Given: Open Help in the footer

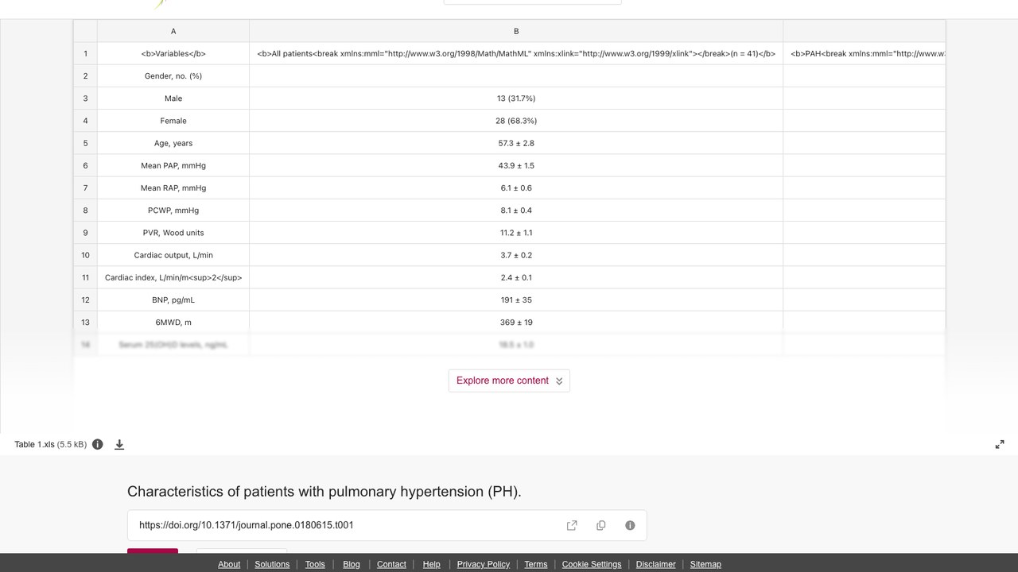Looking at the screenshot, I should coord(432,564).
